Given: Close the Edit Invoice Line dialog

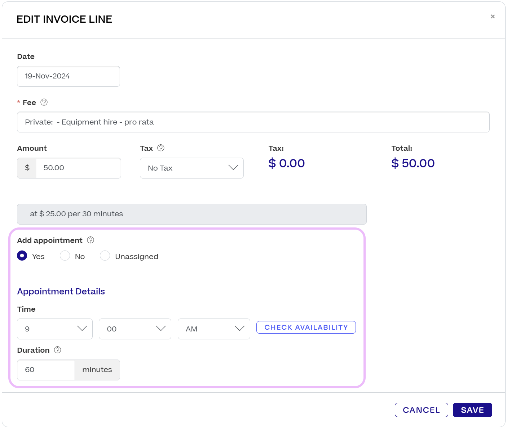Looking at the screenshot, I should click(493, 16).
